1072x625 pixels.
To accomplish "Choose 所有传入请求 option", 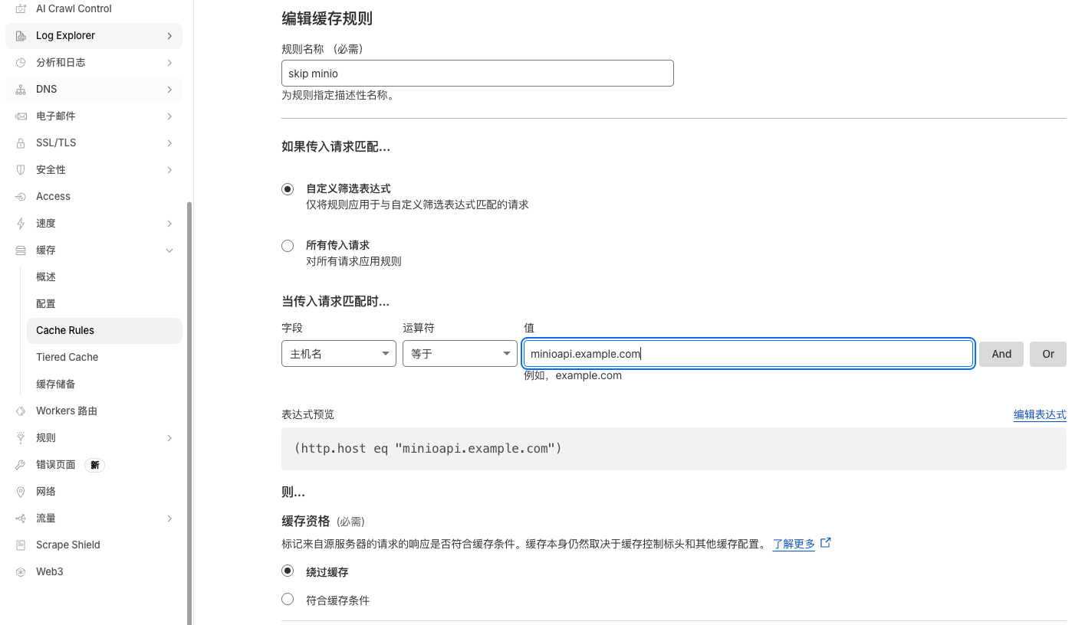I will click(288, 246).
